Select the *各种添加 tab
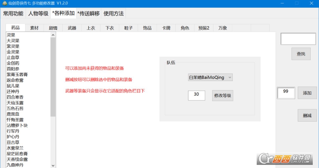The width and height of the screenshot is (319, 168). [63, 13]
